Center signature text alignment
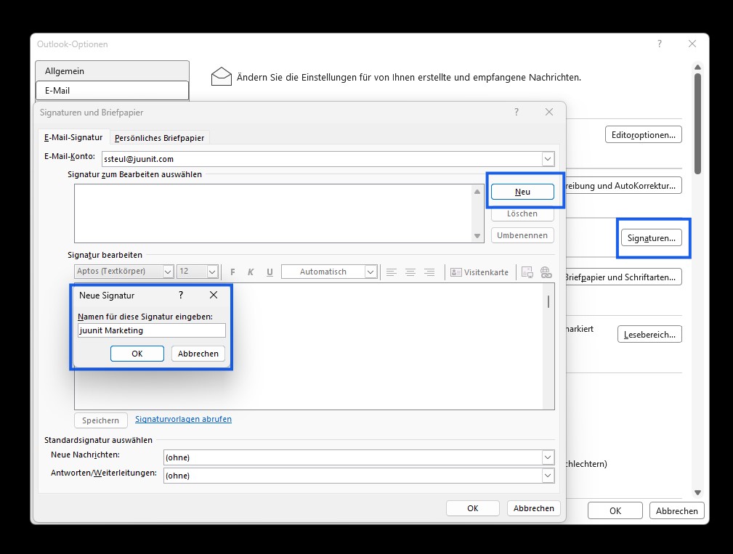 click(410, 272)
